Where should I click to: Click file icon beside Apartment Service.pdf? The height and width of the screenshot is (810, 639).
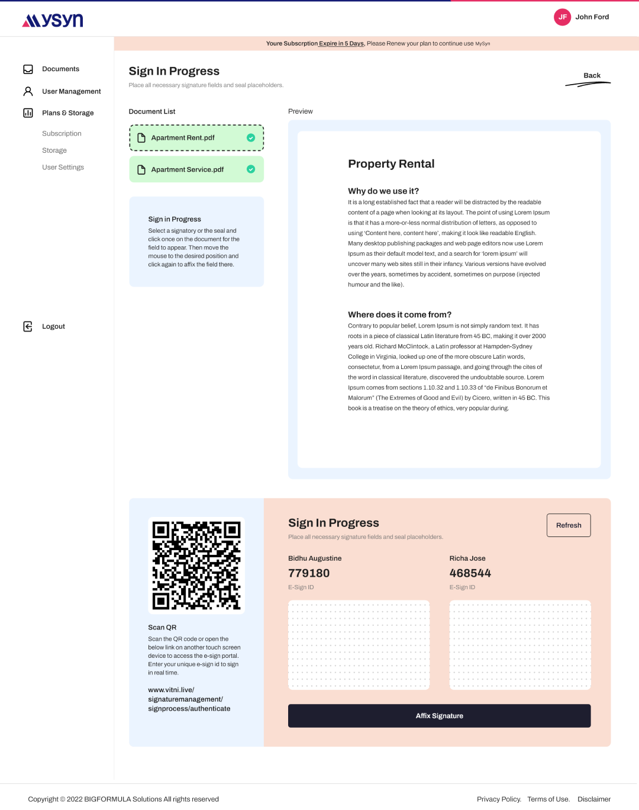click(x=141, y=170)
